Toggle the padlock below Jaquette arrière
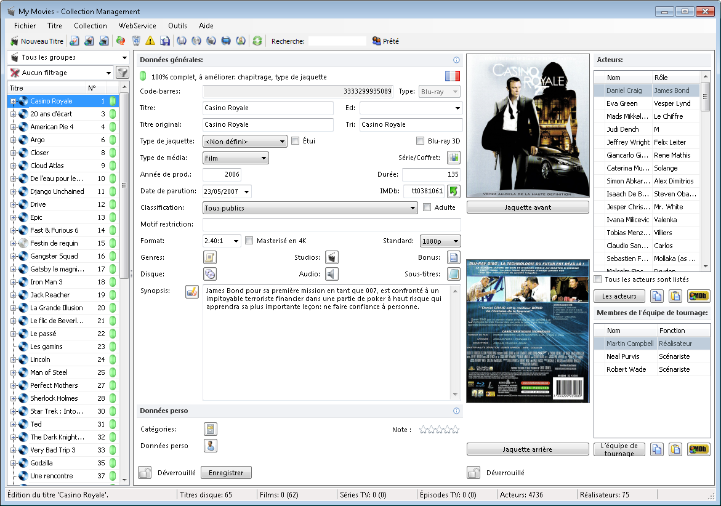 click(x=473, y=472)
